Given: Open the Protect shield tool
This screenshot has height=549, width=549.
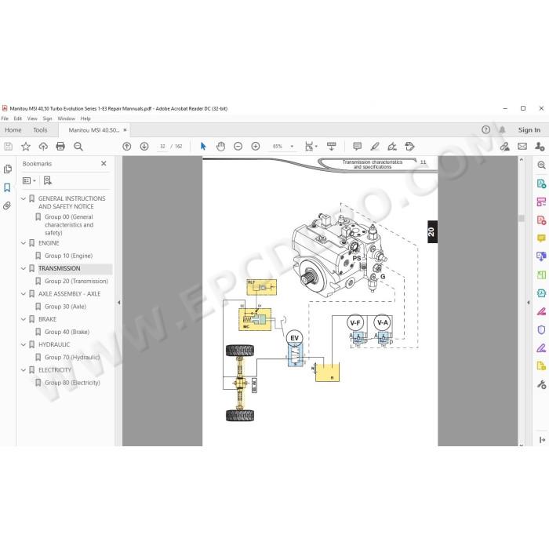Looking at the screenshot, I should tap(541, 330).
